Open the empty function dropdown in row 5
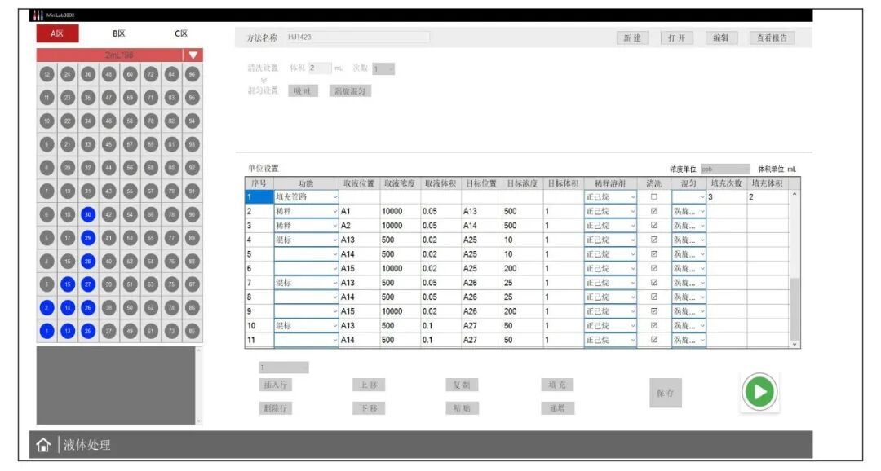The width and height of the screenshot is (881, 471). coord(306,254)
